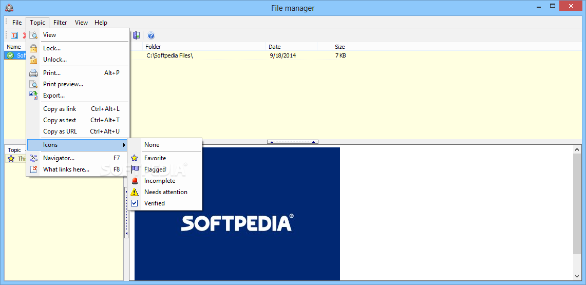Screen dimensions: 586x285
Task: Click the printer icon beside Print
Action: (33, 73)
